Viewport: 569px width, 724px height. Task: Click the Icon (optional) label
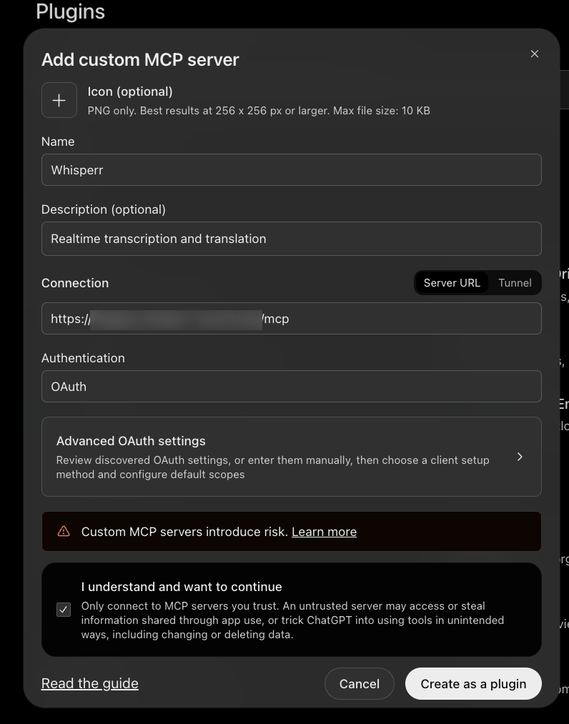click(130, 91)
